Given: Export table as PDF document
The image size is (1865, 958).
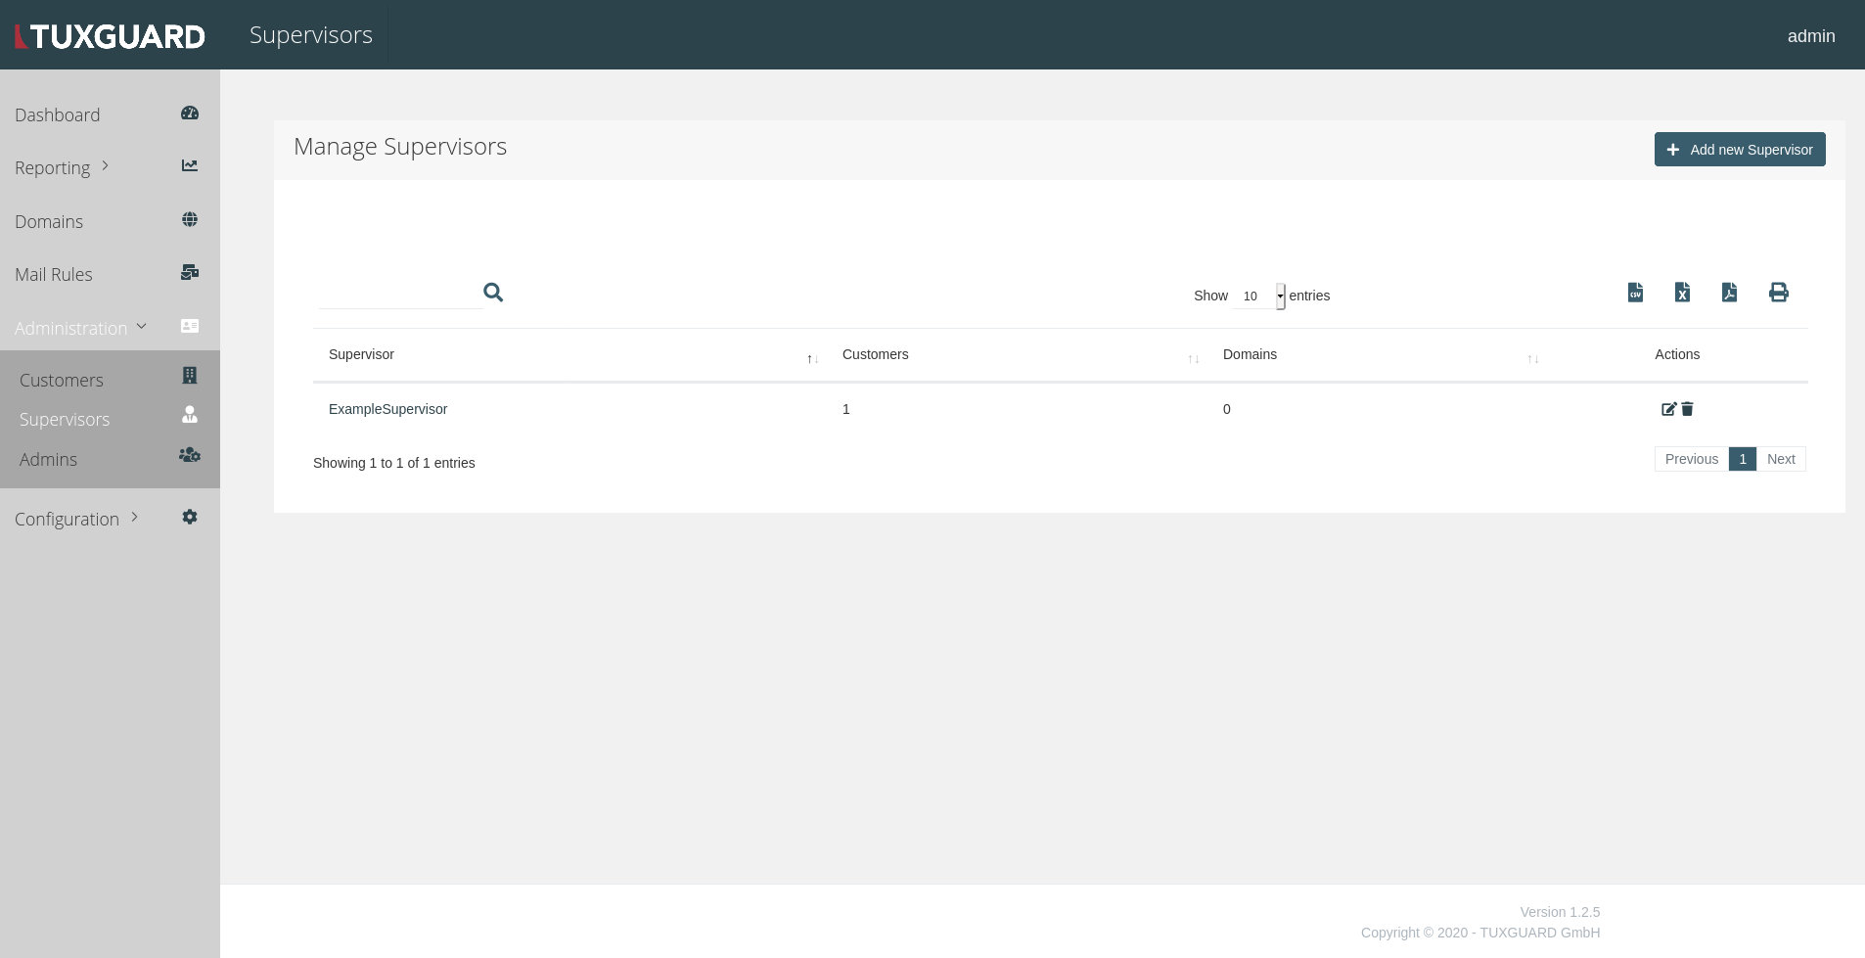Looking at the screenshot, I should pyautogui.click(x=1729, y=293).
